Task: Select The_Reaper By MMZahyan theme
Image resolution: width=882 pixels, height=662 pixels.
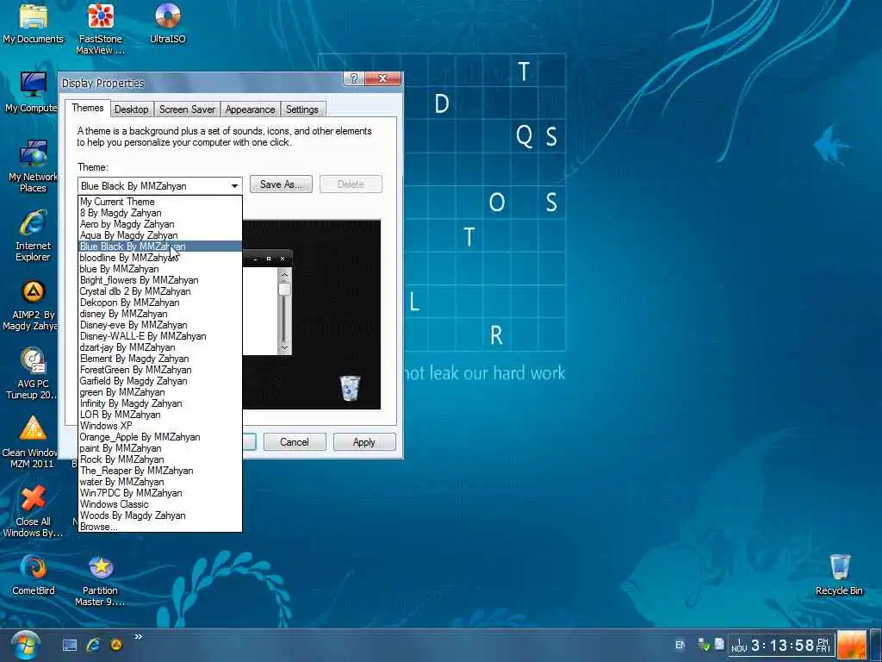Action: pos(159,471)
